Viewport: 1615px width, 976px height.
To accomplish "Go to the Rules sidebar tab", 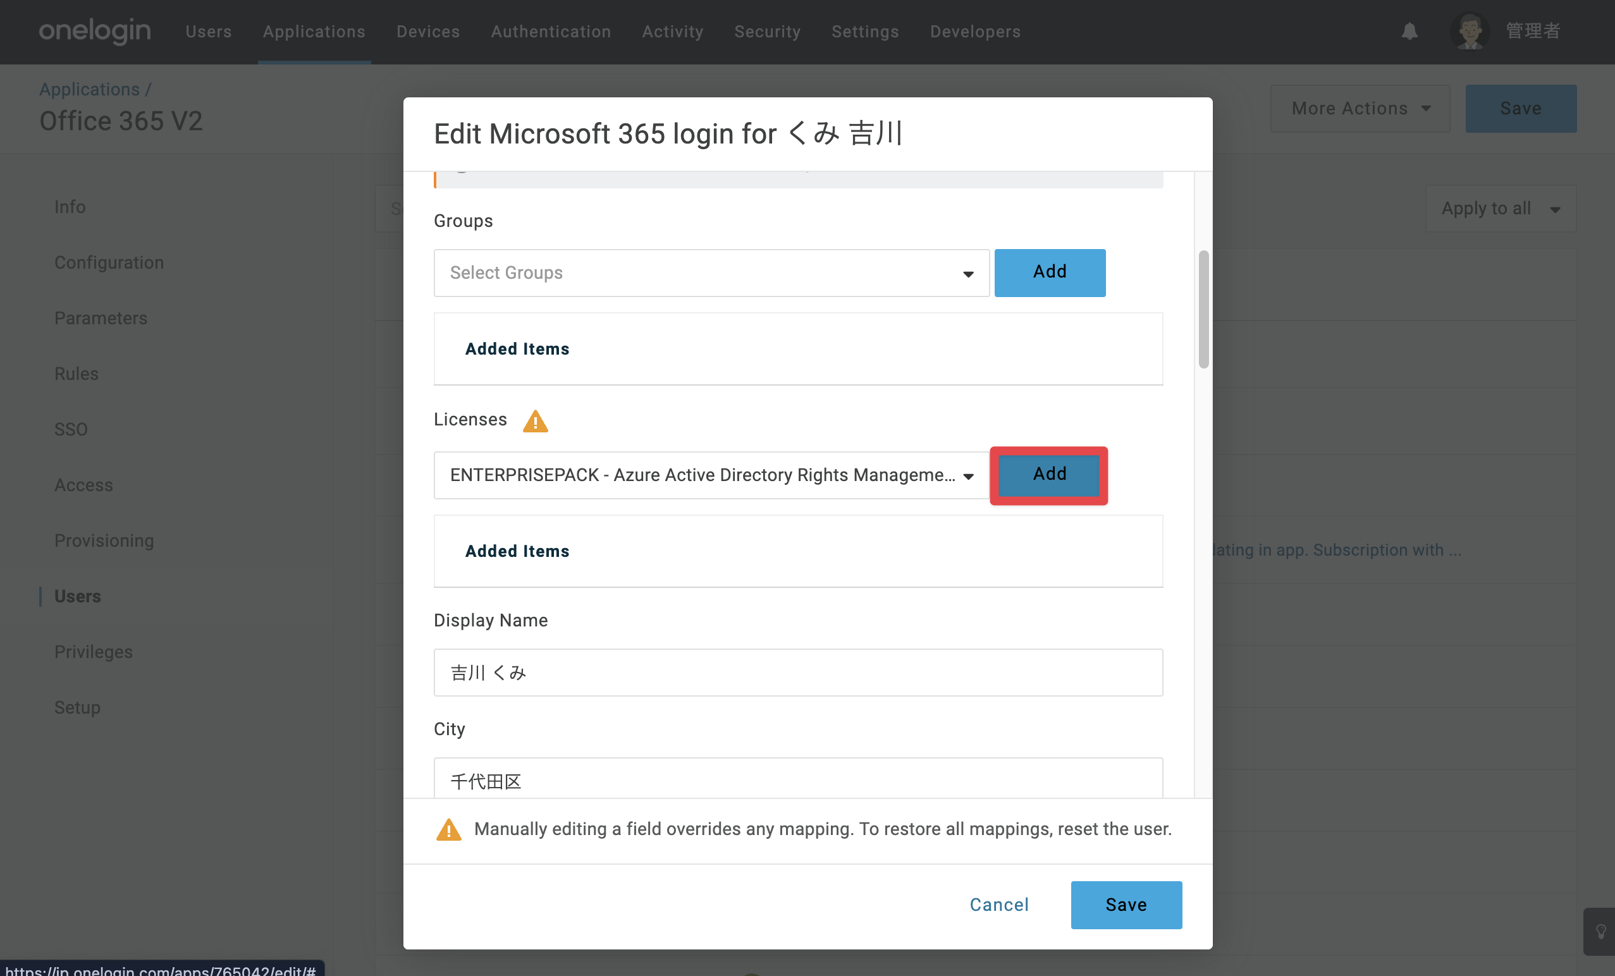I will click(76, 374).
